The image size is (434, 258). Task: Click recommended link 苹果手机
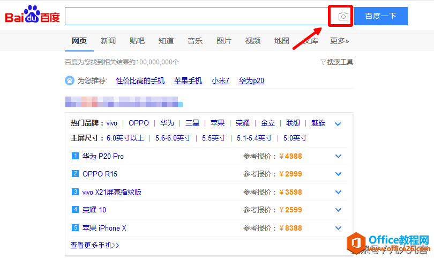click(188, 80)
